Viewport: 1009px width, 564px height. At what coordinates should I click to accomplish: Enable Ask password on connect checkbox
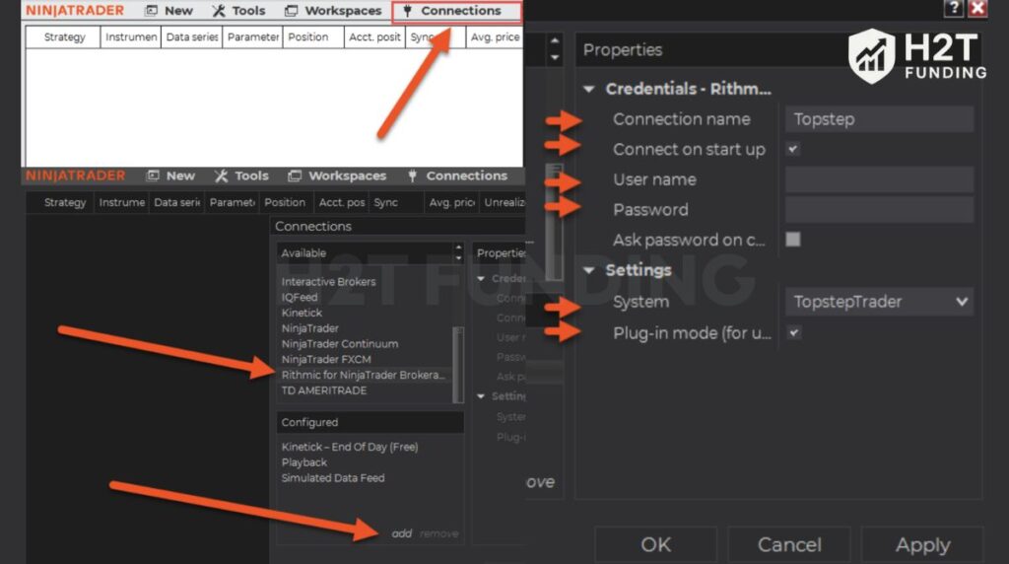(x=793, y=240)
